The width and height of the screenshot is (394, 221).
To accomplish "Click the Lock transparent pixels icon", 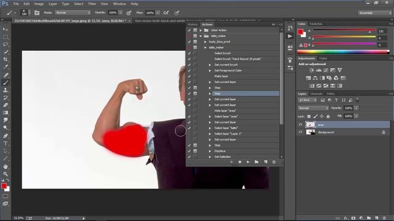I will [x=309, y=116].
